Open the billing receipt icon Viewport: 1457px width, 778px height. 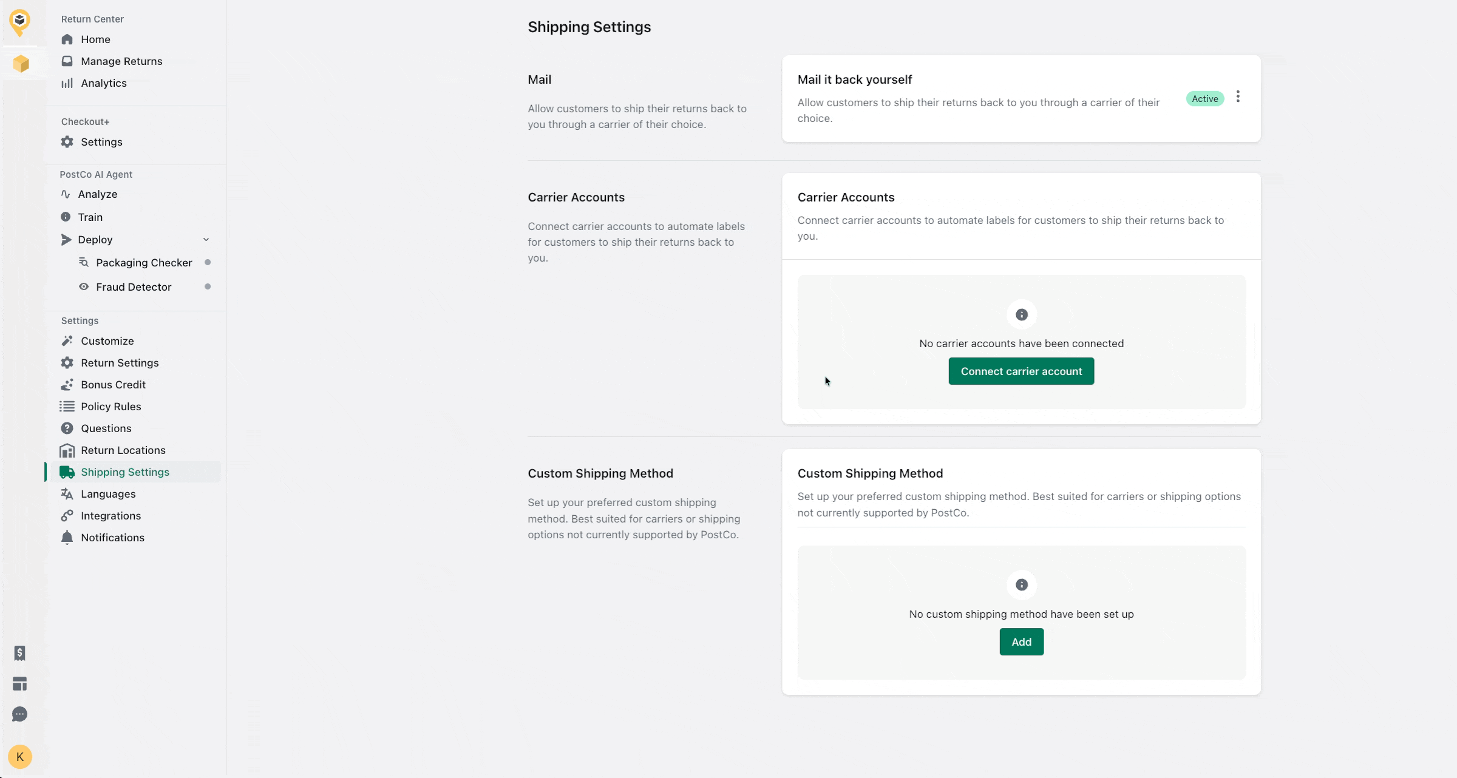(x=19, y=653)
